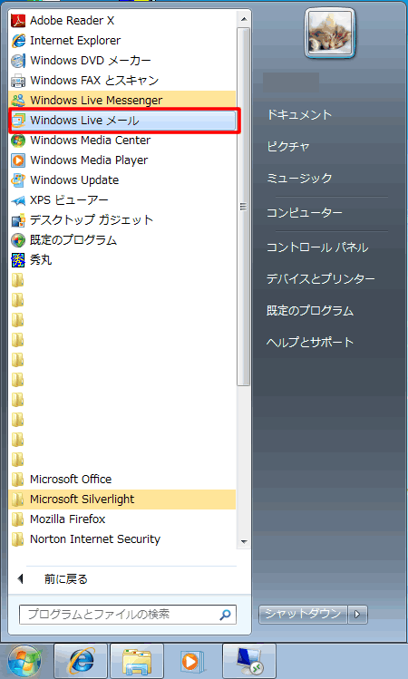Click the デスクトップ ガジェット text
408x679 pixels.
(x=92, y=220)
